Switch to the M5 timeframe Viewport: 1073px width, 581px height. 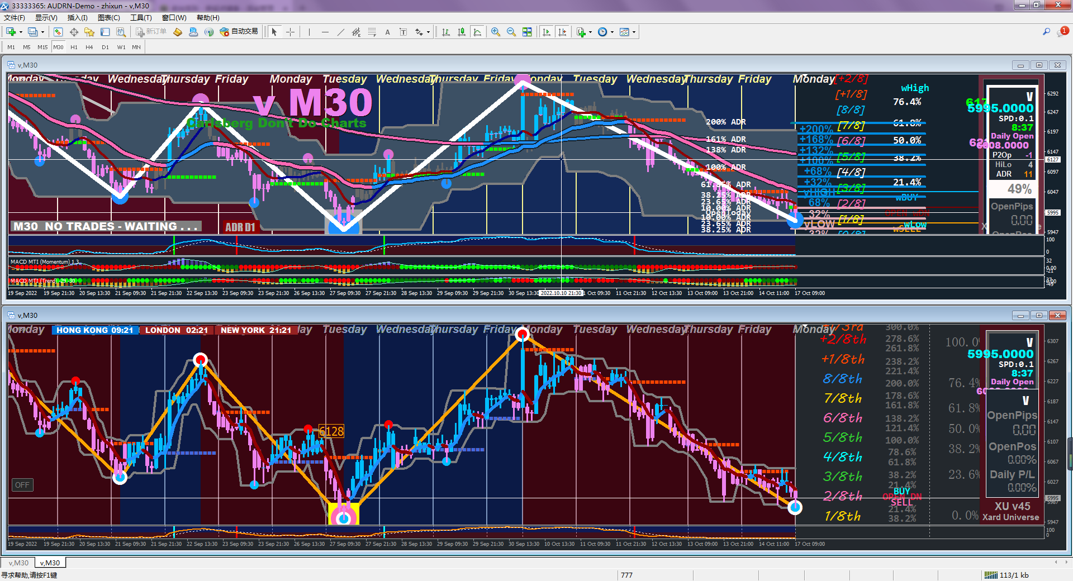tap(27, 47)
